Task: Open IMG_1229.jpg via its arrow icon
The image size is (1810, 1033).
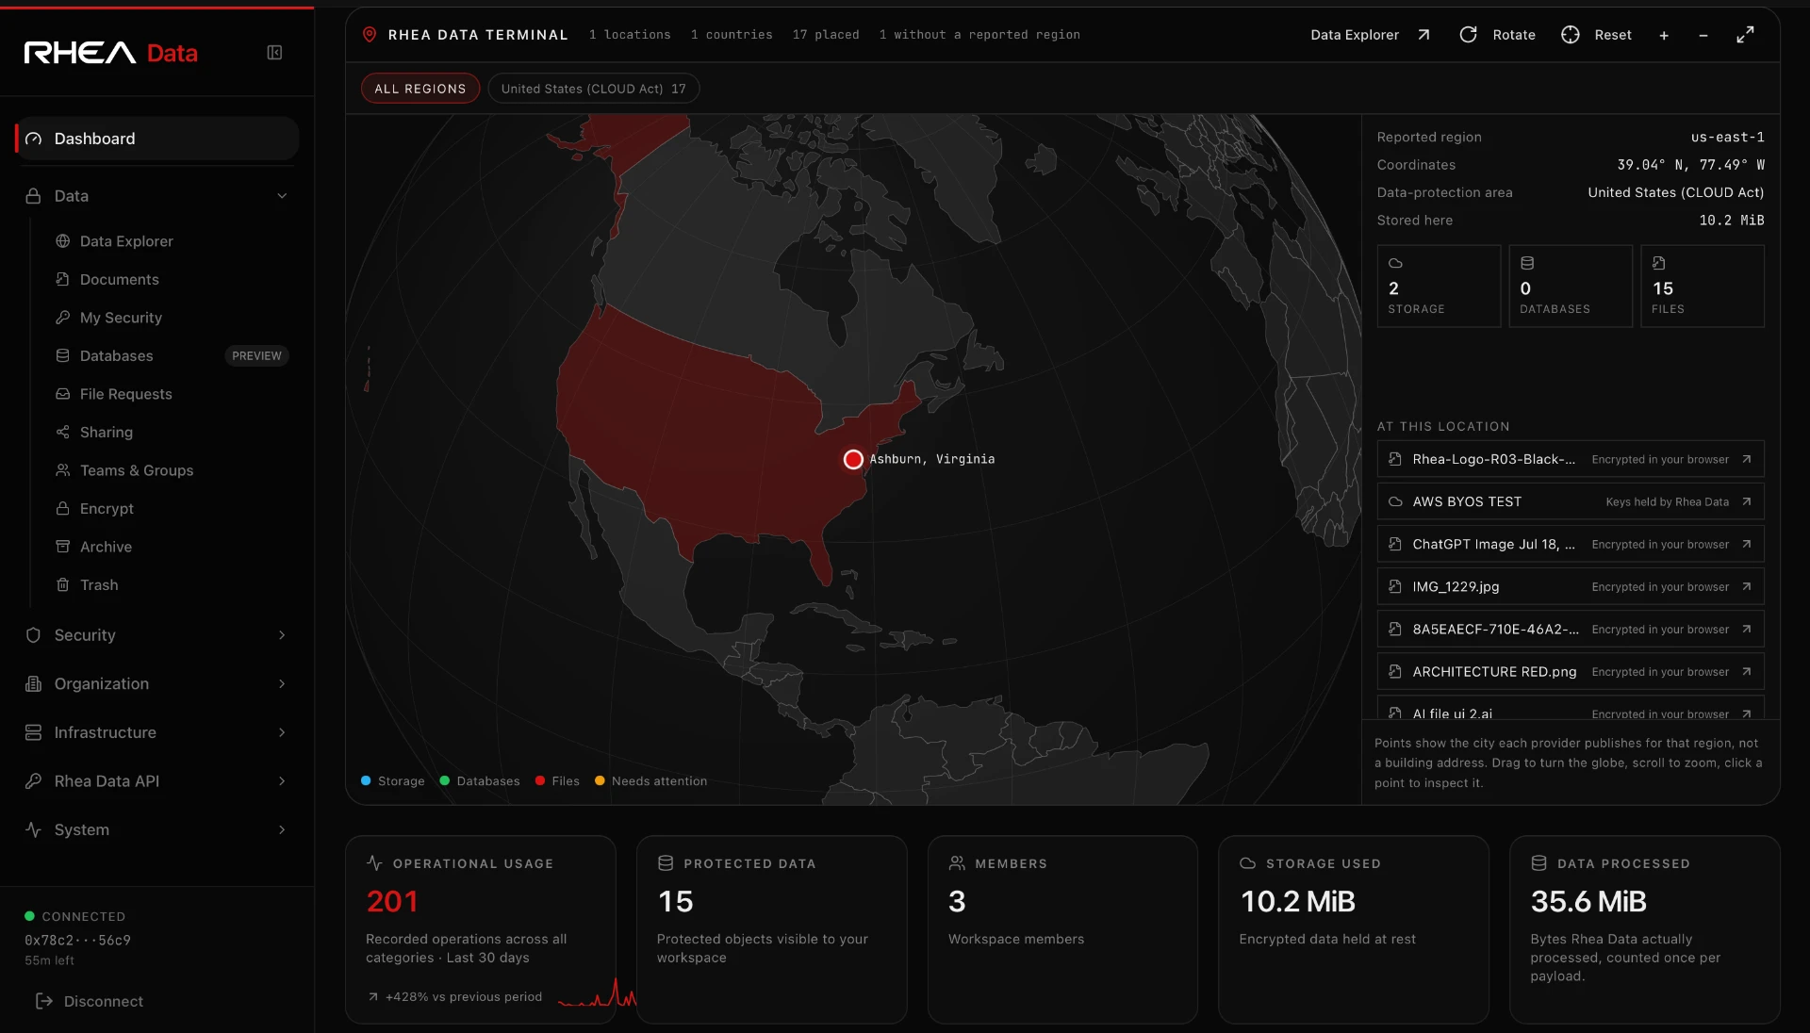Action: (1746, 586)
